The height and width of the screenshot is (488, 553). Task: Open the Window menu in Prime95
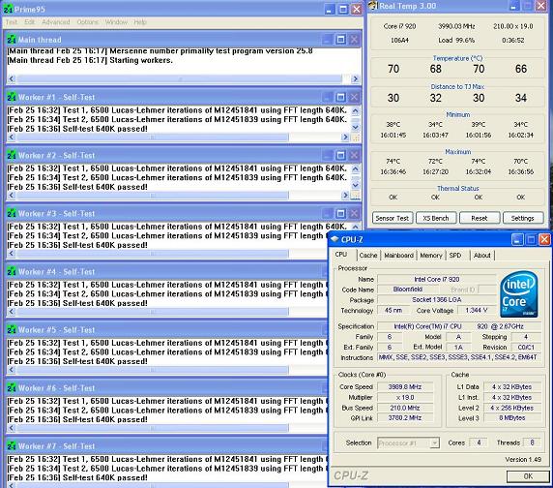click(x=116, y=22)
